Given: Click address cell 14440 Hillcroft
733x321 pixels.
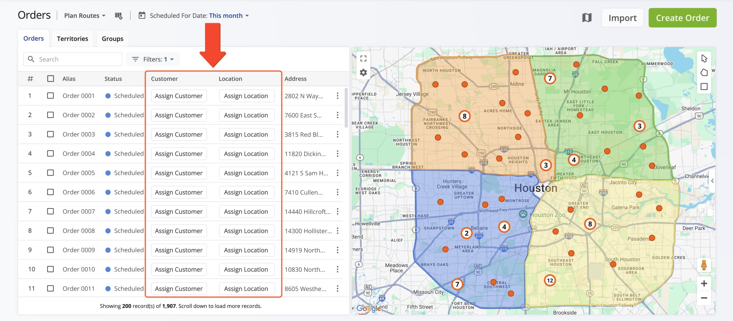Looking at the screenshot, I should click(308, 211).
